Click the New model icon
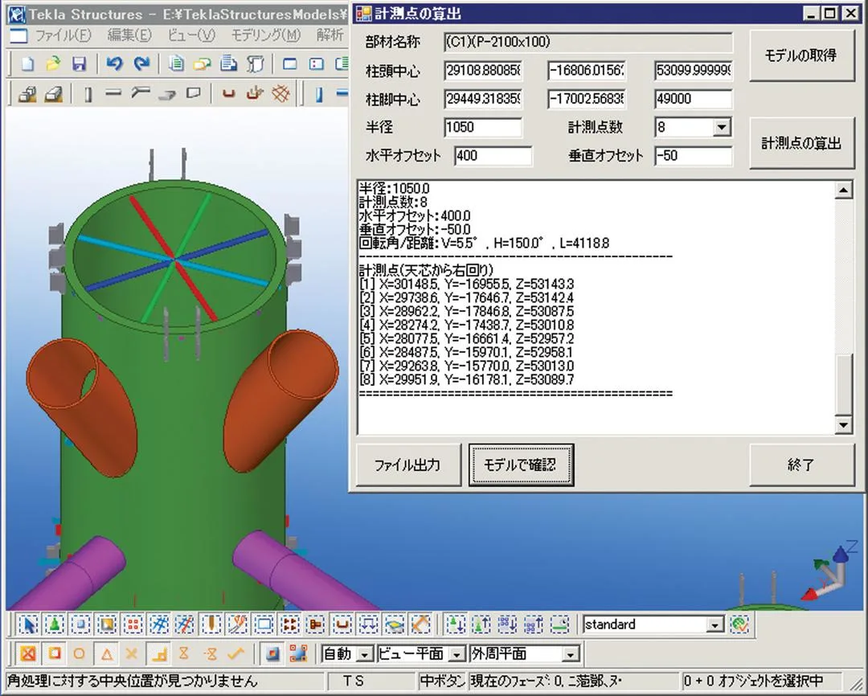This screenshot has width=868, height=696. click(x=27, y=64)
